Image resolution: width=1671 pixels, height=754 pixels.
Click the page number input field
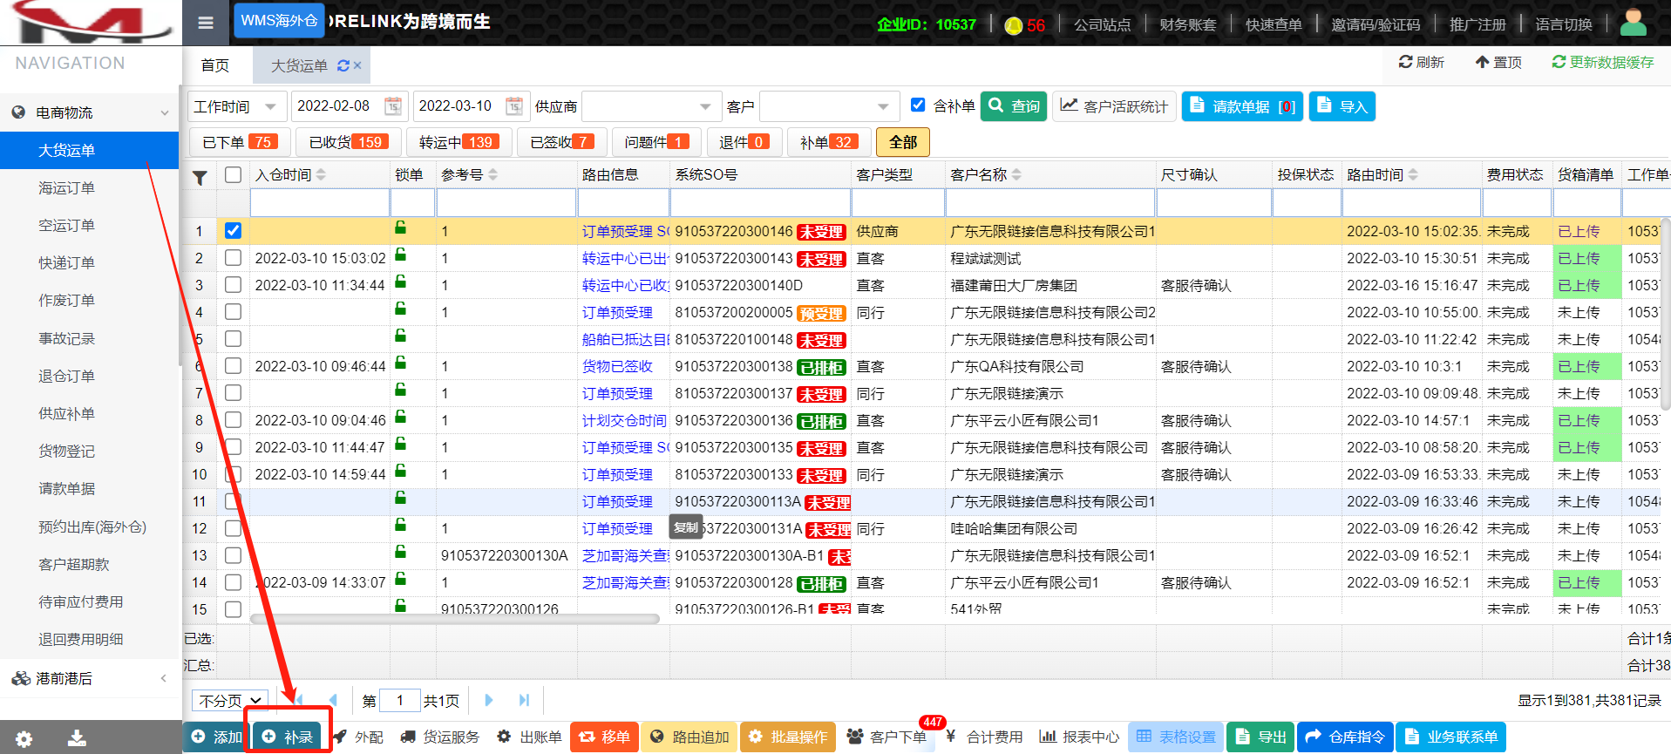pos(399,700)
